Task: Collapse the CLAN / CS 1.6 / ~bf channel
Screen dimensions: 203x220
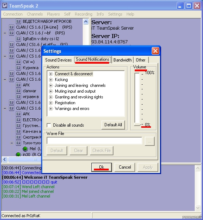Action: 5,33
